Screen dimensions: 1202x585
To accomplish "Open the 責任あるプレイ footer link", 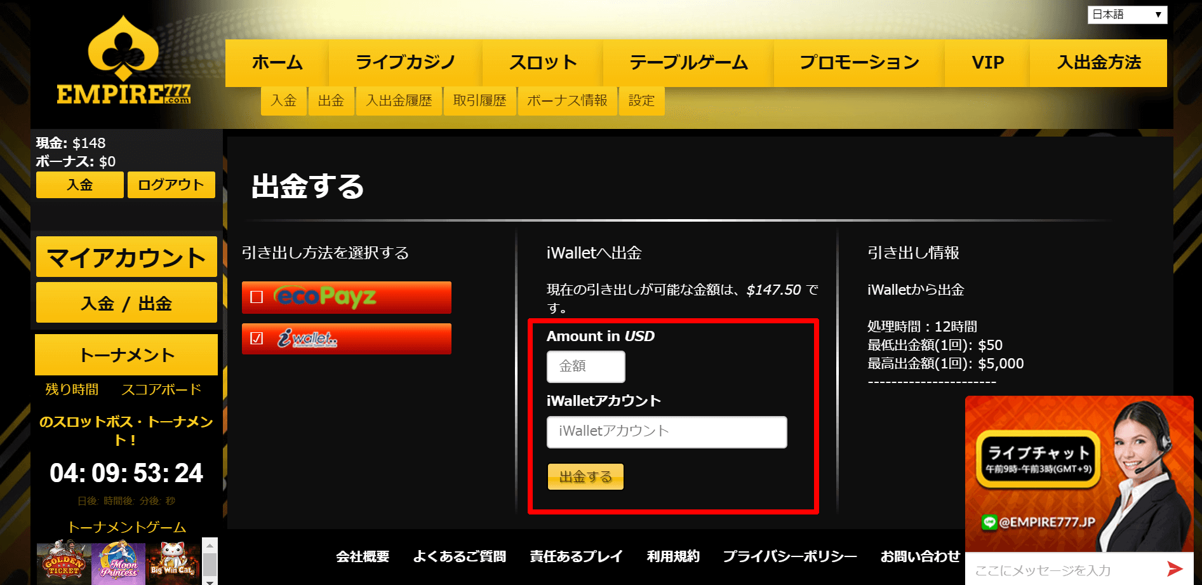I will coord(576,556).
